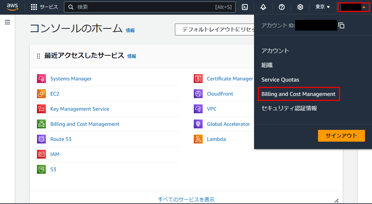Click 情報 link beside コンソールのホーム
The height and width of the screenshot is (204, 372).
(x=130, y=30)
